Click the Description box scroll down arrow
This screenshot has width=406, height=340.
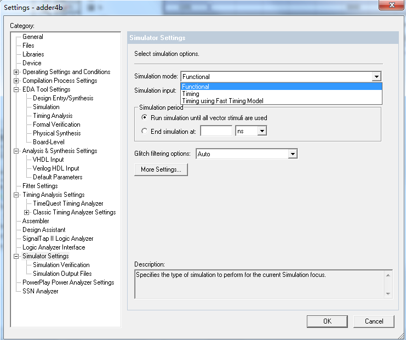[x=388, y=293]
